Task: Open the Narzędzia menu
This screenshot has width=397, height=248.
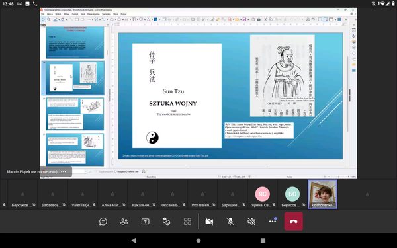Action: [x=107, y=14]
